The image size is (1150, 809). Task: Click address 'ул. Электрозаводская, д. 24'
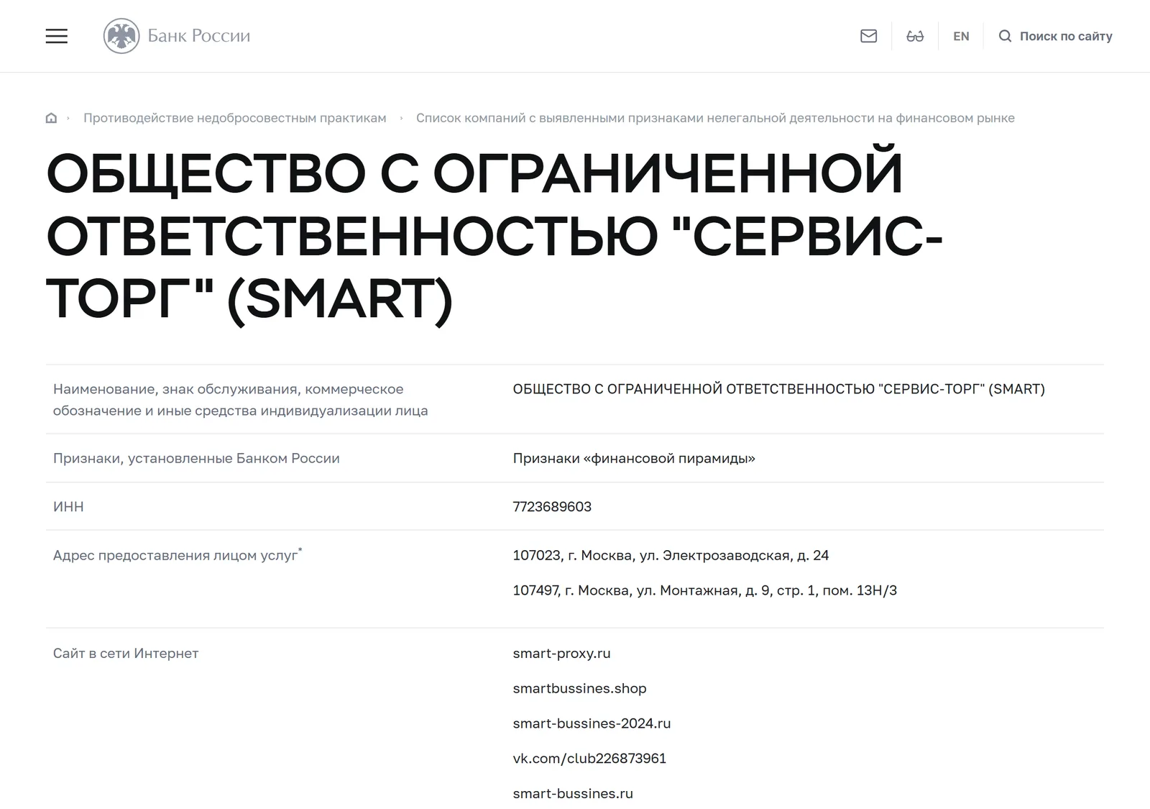pyautogui.click(x=734, y=556)
